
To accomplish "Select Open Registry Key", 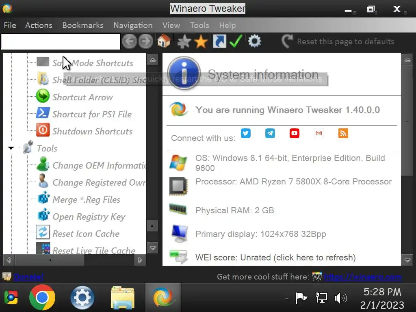I will 89,217.
